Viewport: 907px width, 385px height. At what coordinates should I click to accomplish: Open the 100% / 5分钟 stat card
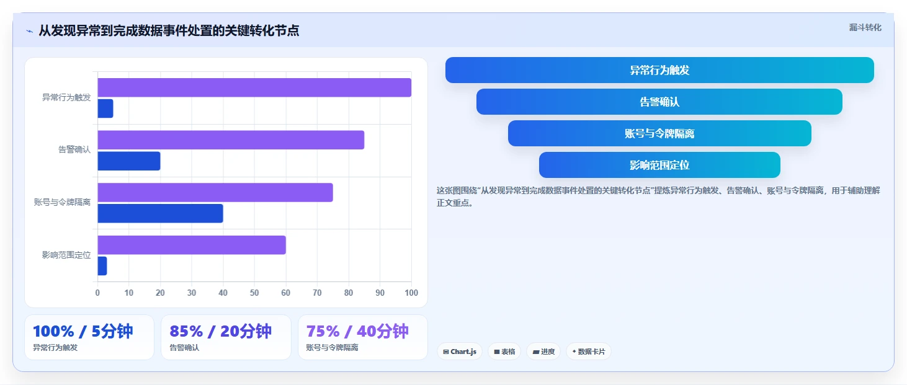point(89,337)
